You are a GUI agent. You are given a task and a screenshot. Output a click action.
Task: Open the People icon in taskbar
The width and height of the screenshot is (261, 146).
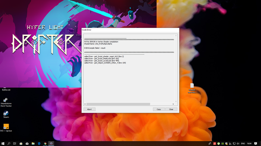tap(210, 143)
